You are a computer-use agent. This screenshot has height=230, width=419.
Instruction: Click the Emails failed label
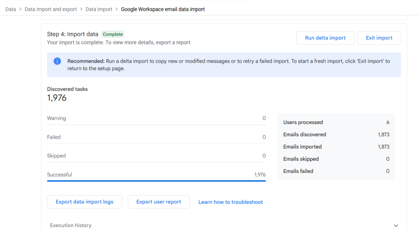pos(298,171)
